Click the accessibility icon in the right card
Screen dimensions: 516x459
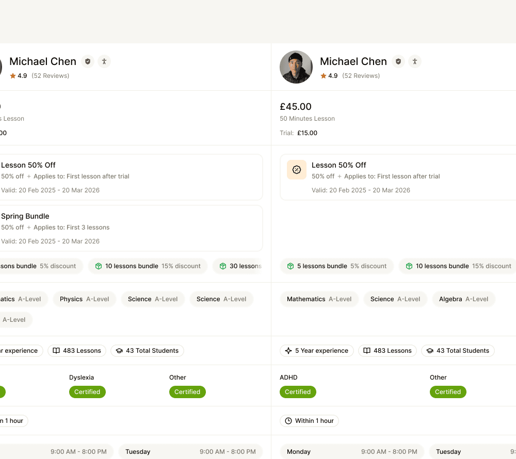pyautogui.click(x=415, y=61)
